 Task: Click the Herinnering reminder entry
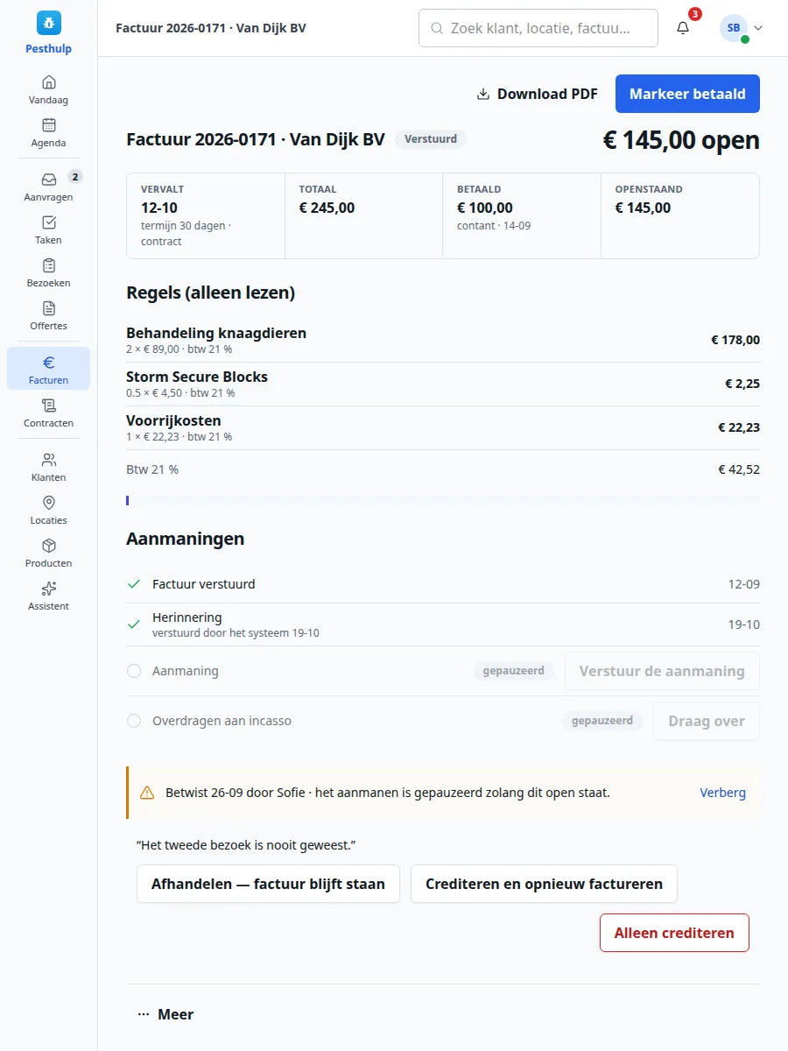443,624
